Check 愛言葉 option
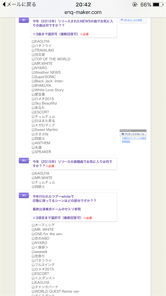This screenshot has width=166, height=296. pyautogui.click(x=33, y=95)
